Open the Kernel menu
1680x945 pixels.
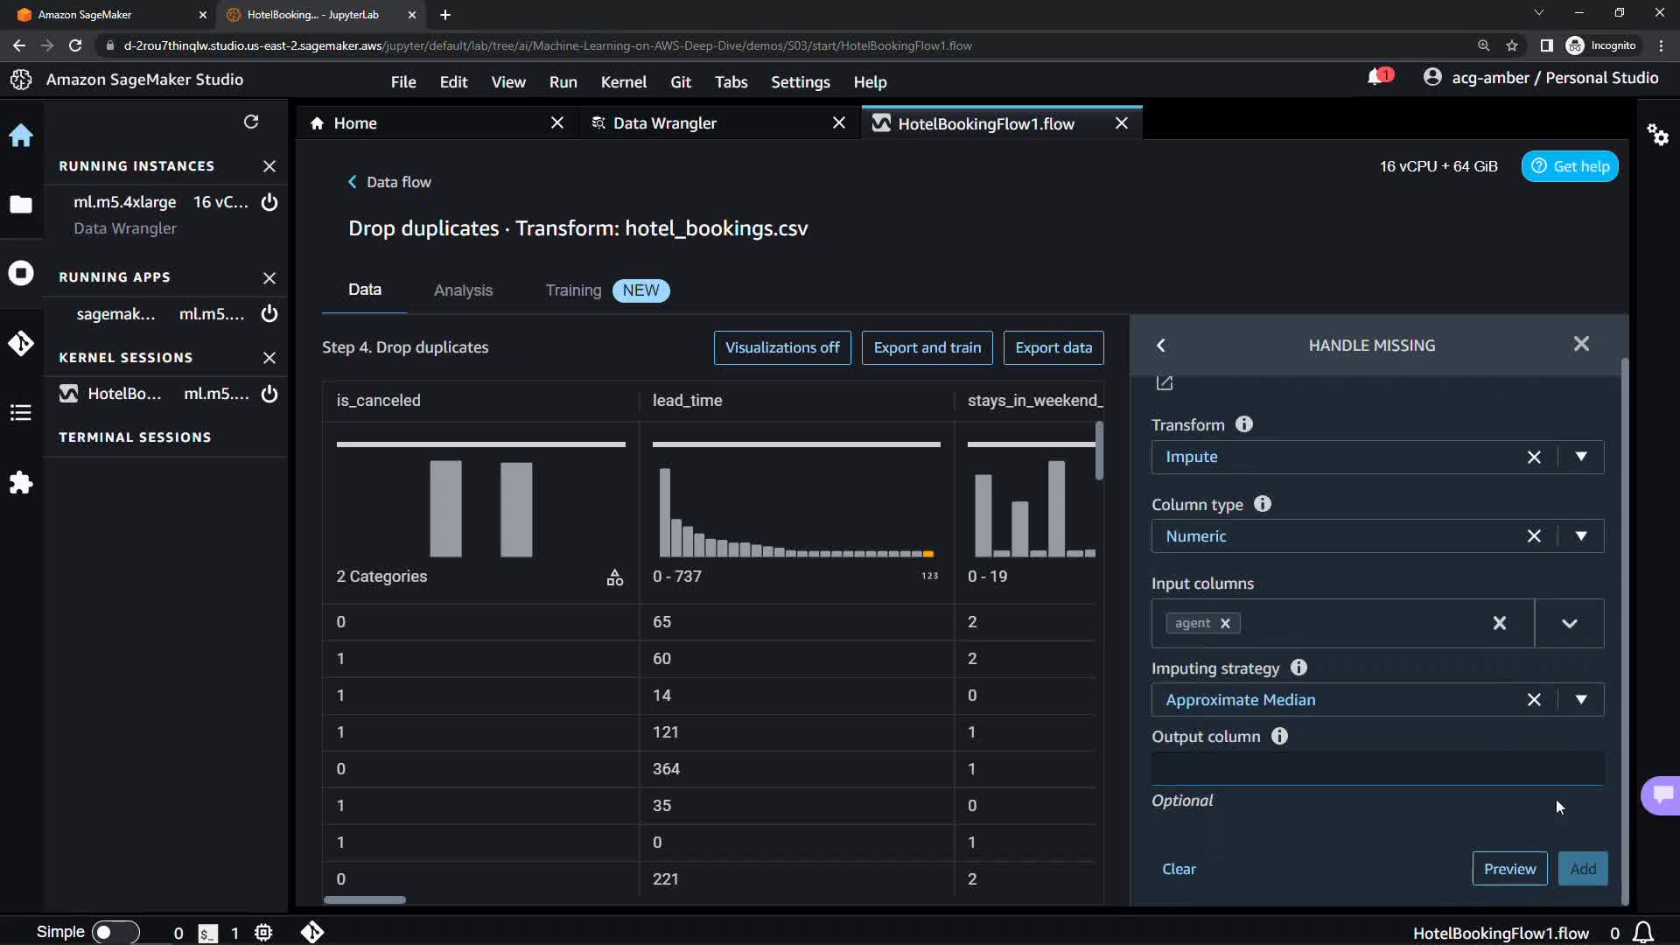[623, 81]
